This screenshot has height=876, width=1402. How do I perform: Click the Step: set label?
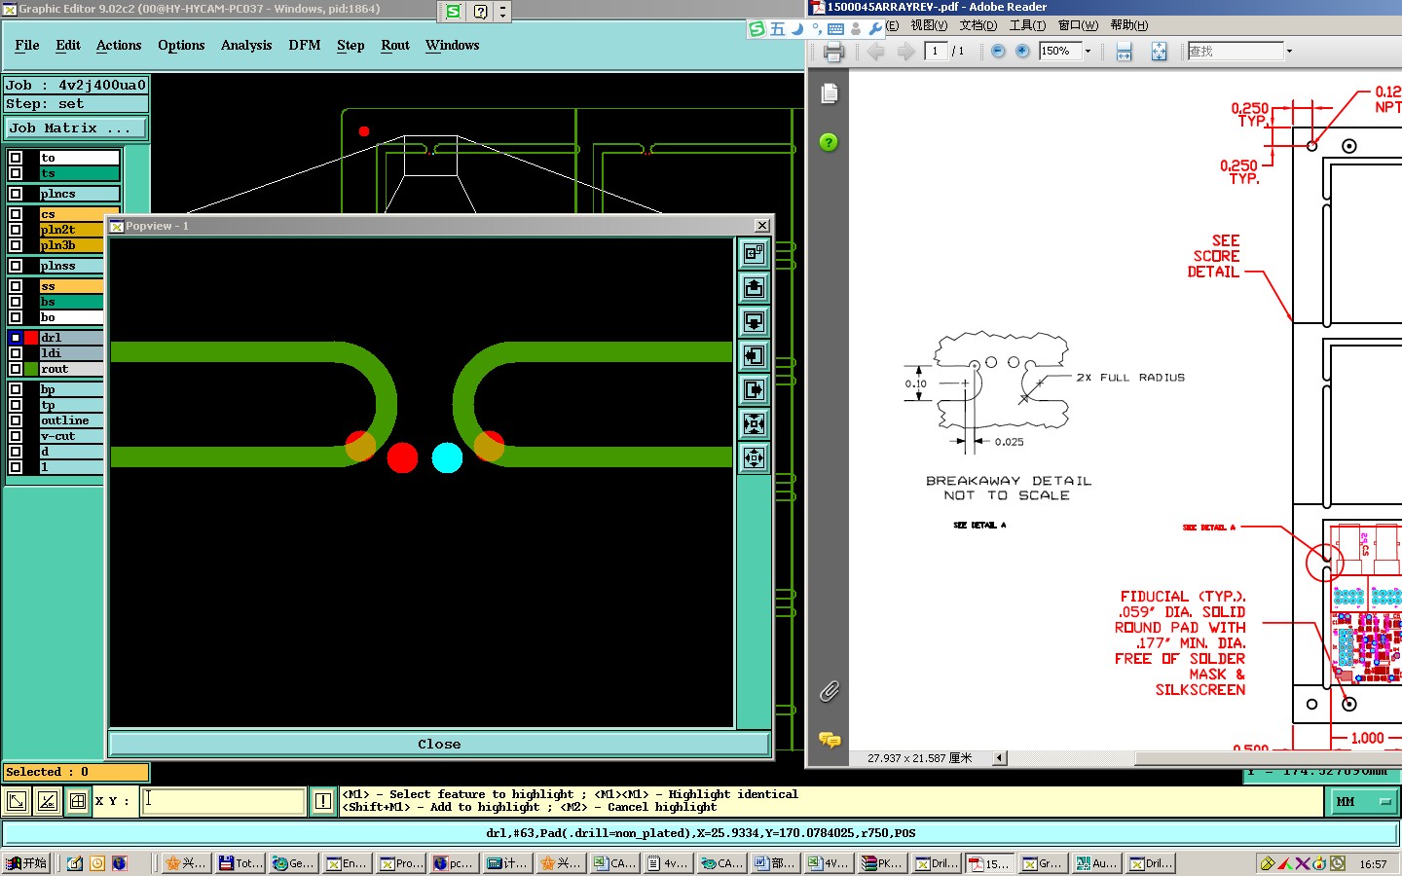[76, 104]
